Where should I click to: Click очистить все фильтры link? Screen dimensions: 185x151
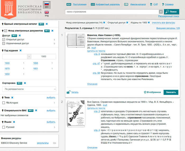163,23
